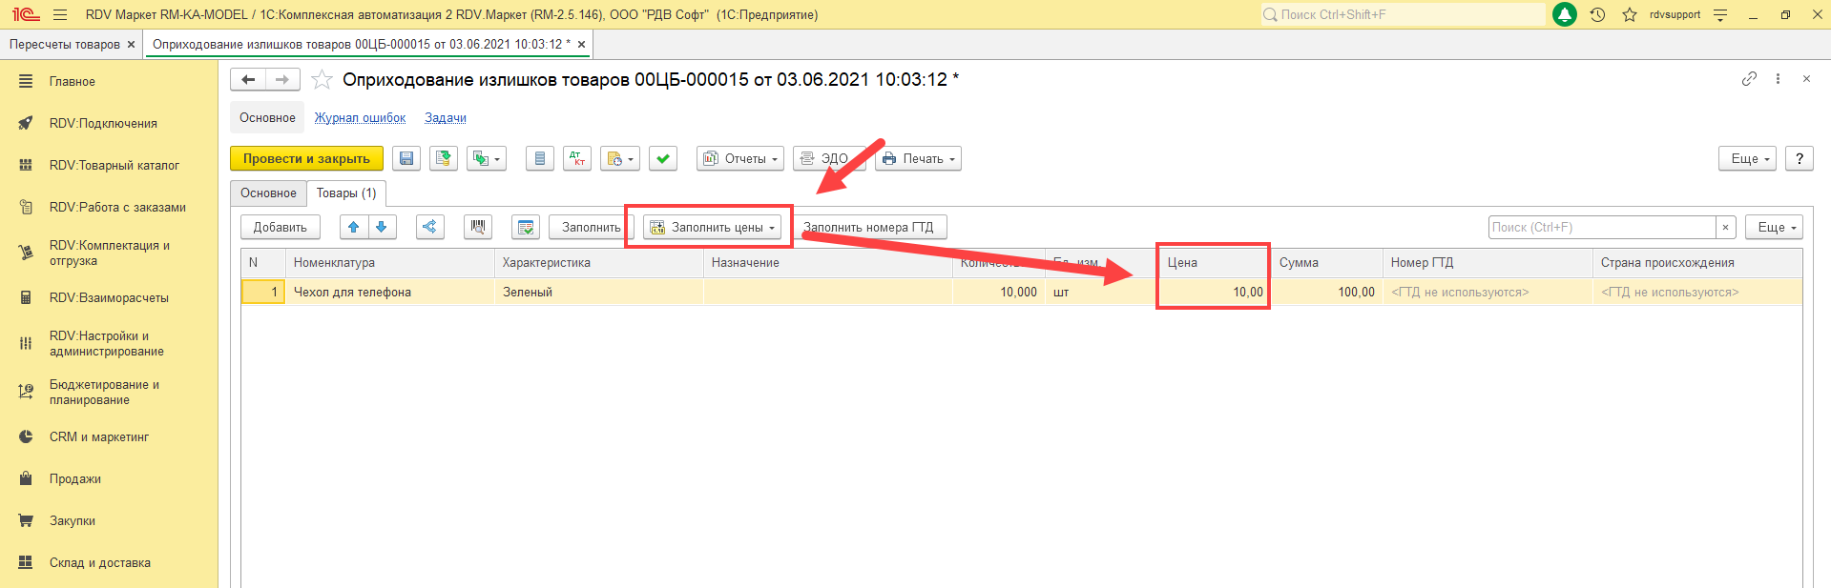Open the table's Еще dropdown menu
1831x588 pixels.
[1775, 227]
